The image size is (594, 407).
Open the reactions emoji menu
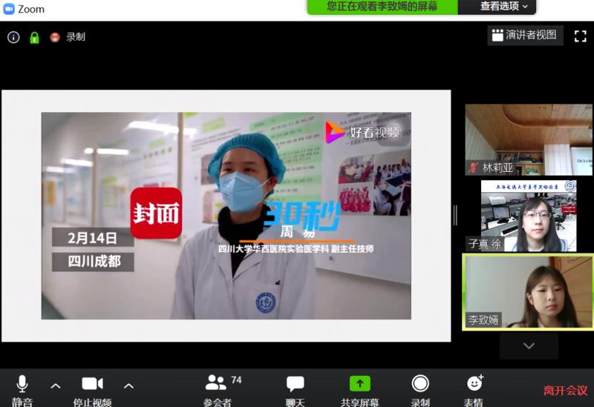474,391
